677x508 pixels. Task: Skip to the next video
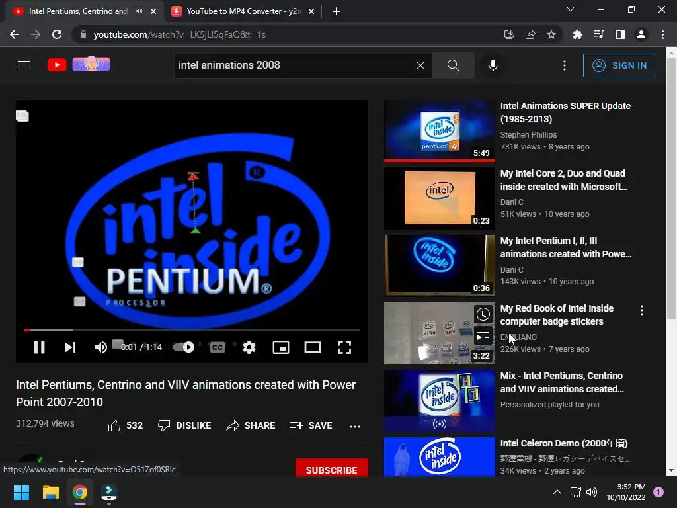[x=70, y=347]
